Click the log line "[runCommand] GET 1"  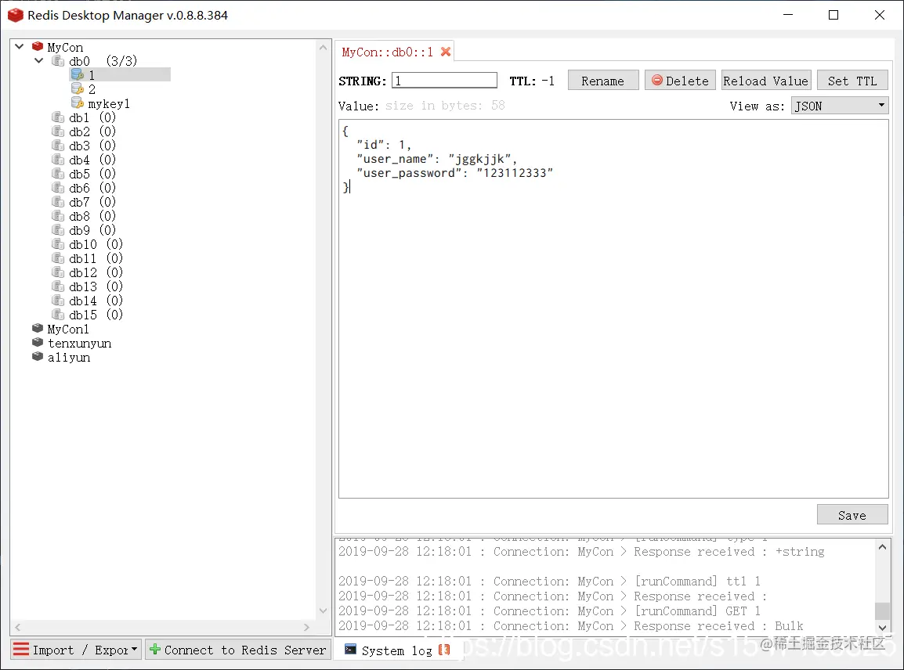coord(697,611)
